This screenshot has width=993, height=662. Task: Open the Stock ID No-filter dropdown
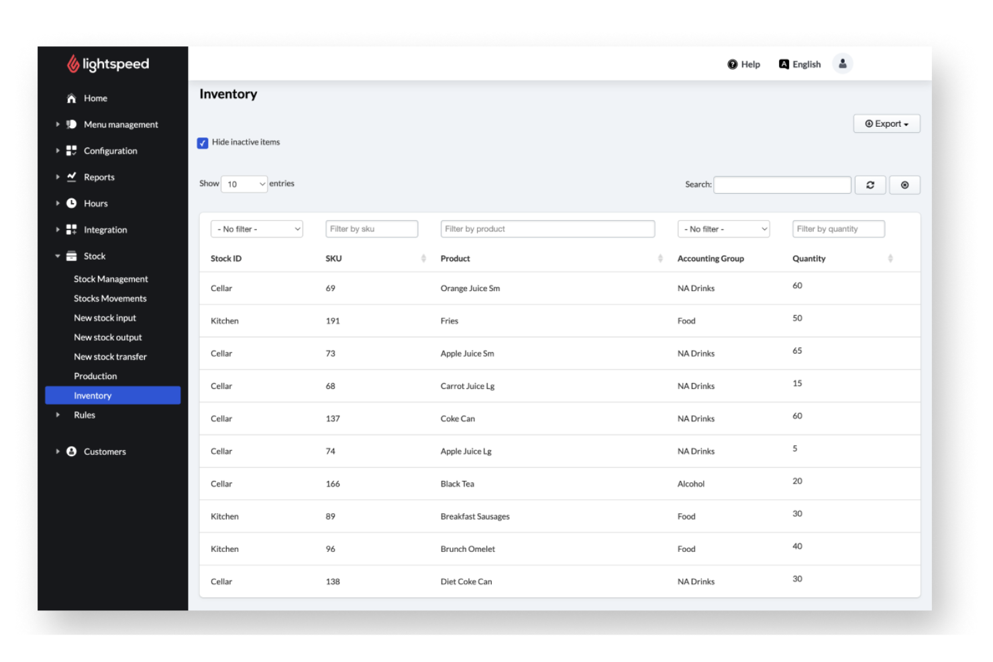(257, 229)
